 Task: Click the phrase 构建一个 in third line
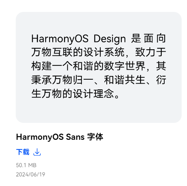click(x=52, y=66)
